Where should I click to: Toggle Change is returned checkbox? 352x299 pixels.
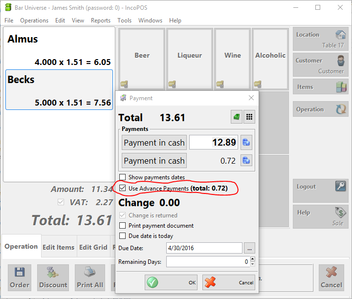(x=122, y=215)
